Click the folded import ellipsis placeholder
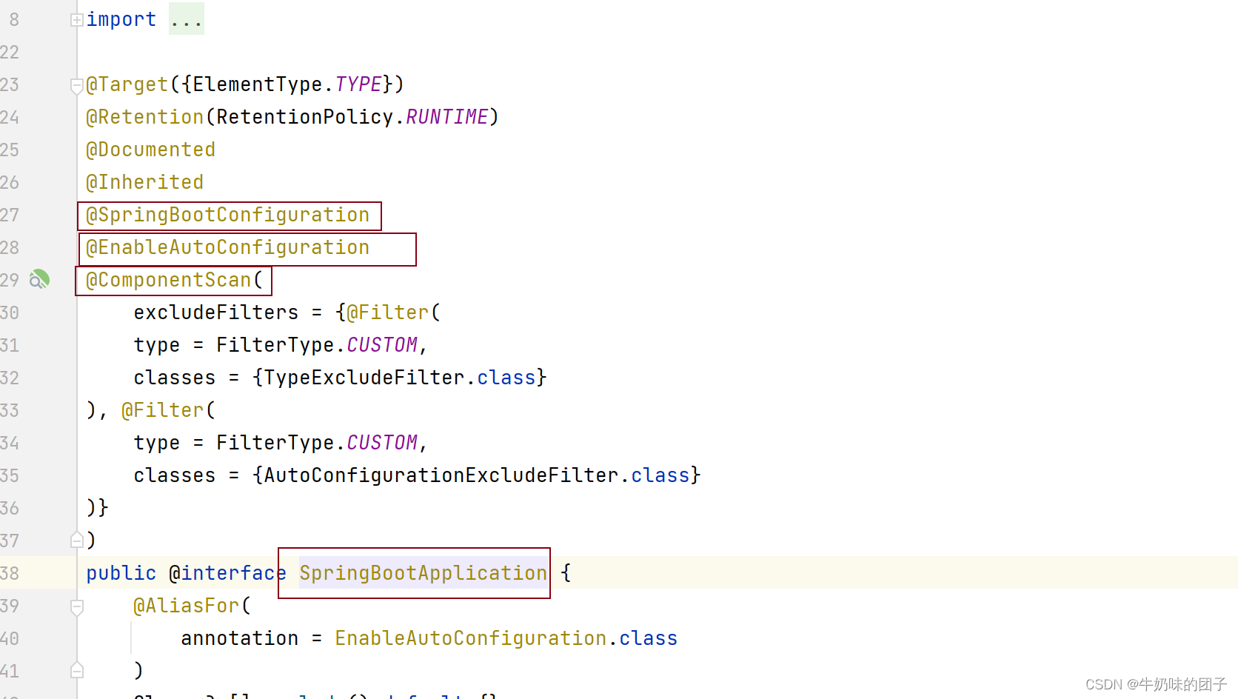 pos(186,19)
